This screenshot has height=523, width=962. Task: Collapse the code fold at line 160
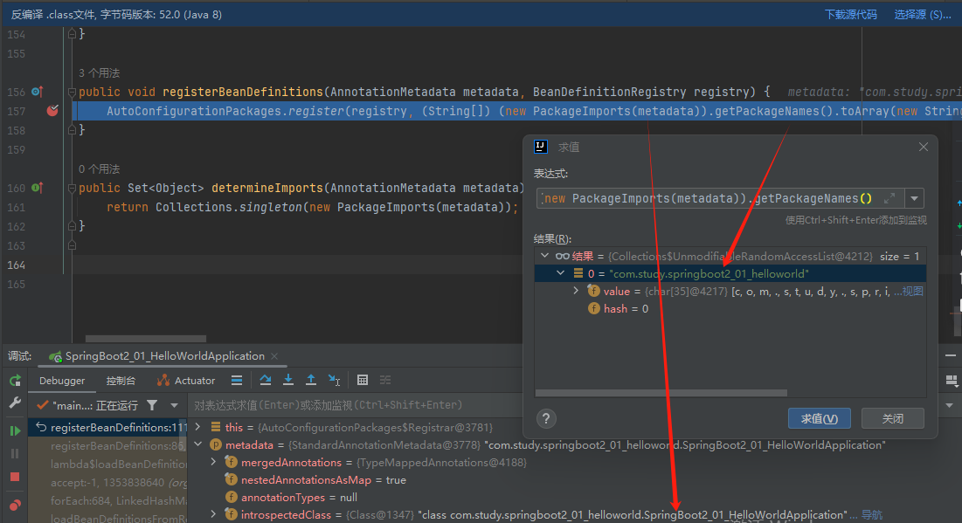click(72, 189)
